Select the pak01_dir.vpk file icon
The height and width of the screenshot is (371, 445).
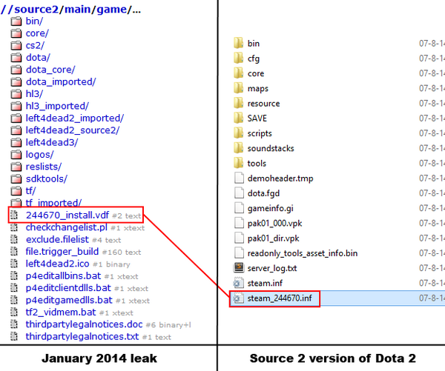click(239, 238)
